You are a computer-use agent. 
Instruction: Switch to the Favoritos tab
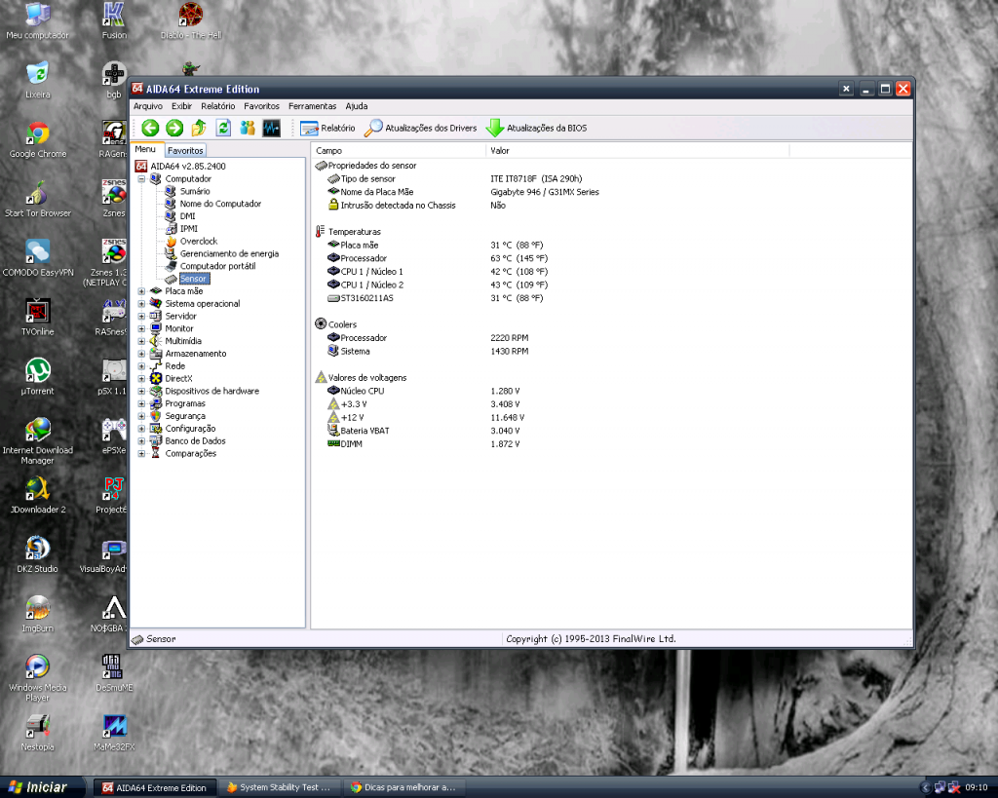(x=184, y=150)
